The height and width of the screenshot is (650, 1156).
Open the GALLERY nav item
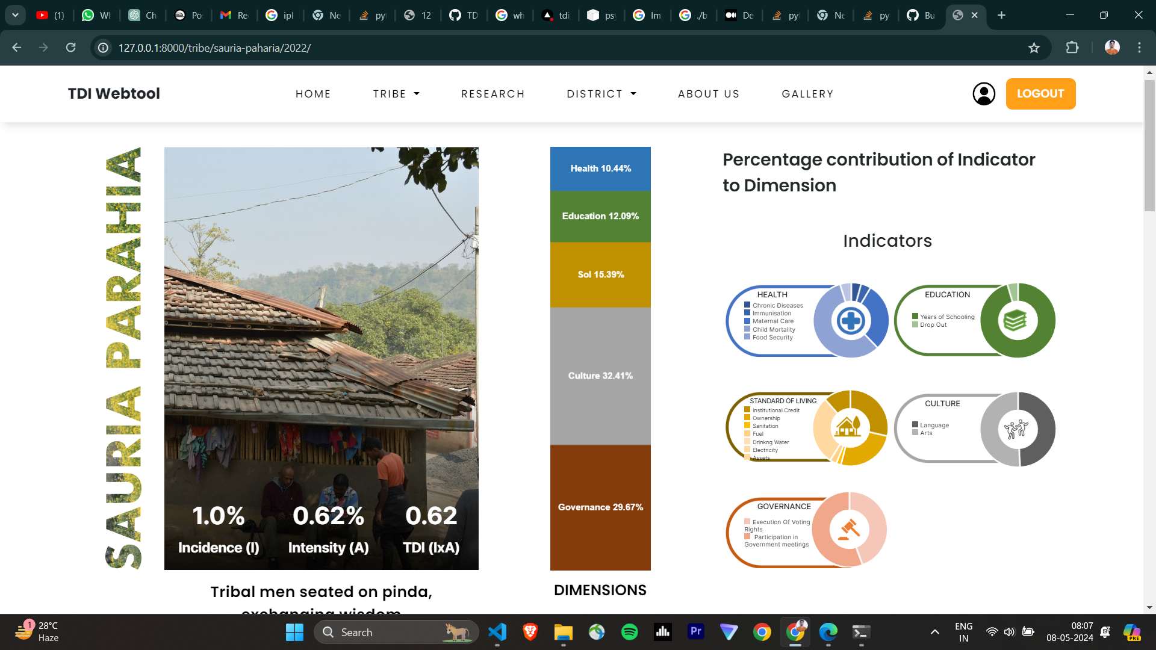point(807,94)
